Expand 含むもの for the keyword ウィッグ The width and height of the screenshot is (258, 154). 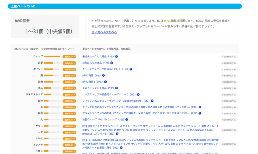pyautogui.click(x=69, y=57)
